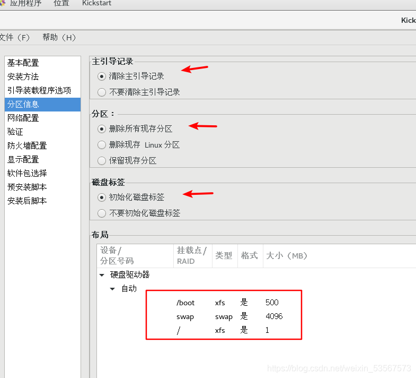This screenshot has width=416, height=378.
Task: Open the 位置 menu in top bar
Action: pyautogui.click(x=61, y=3)
